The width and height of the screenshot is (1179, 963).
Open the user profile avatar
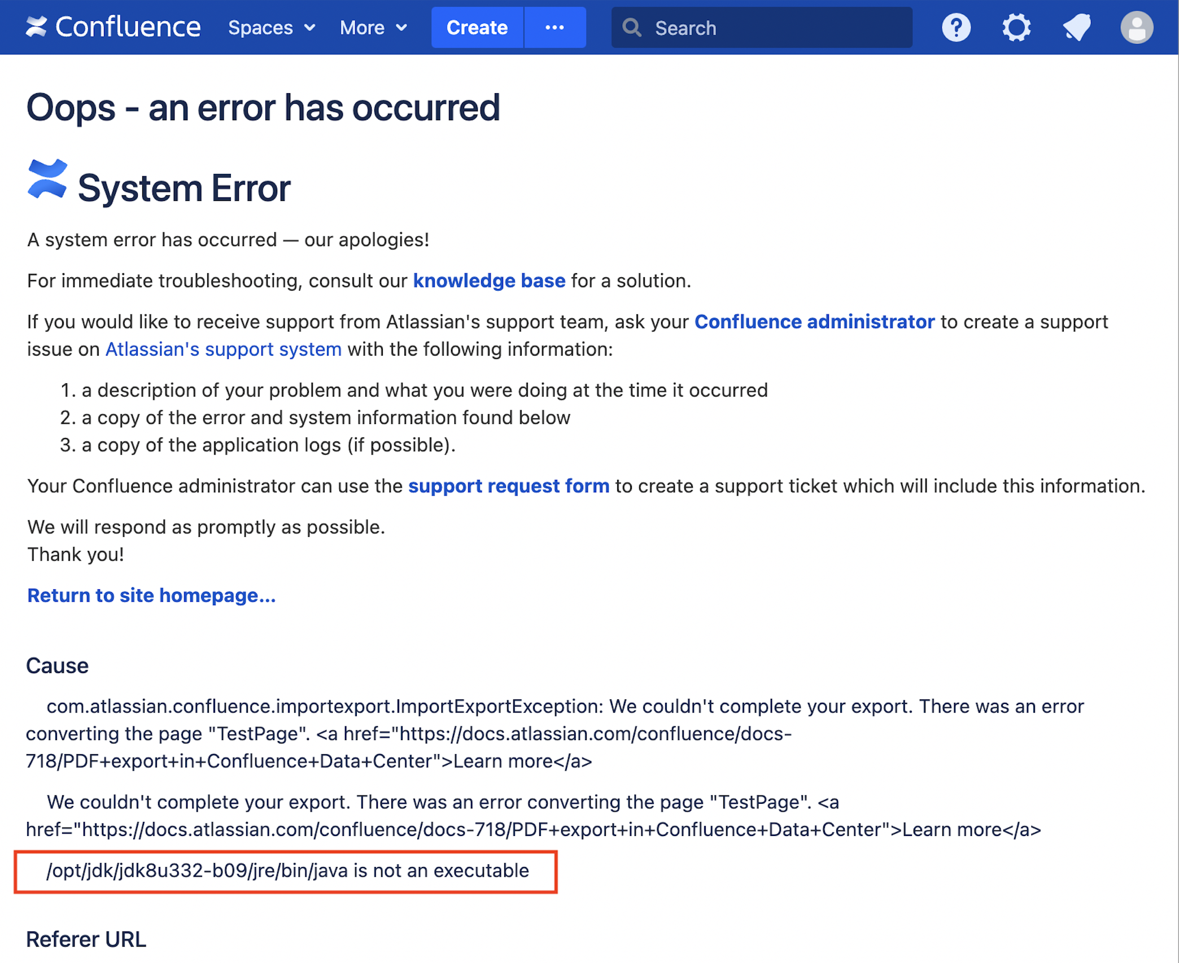point(1136,28)
